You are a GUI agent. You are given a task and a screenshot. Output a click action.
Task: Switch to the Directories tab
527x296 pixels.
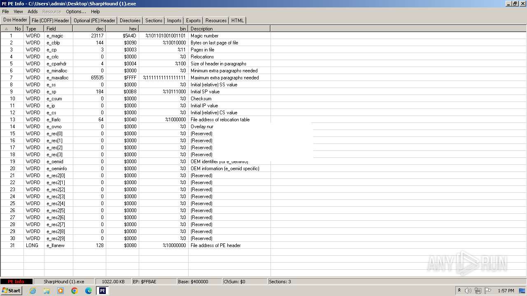[130, 21]
